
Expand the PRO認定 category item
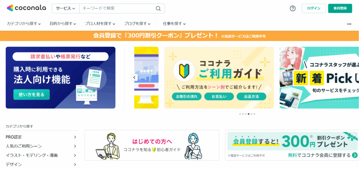41,137
